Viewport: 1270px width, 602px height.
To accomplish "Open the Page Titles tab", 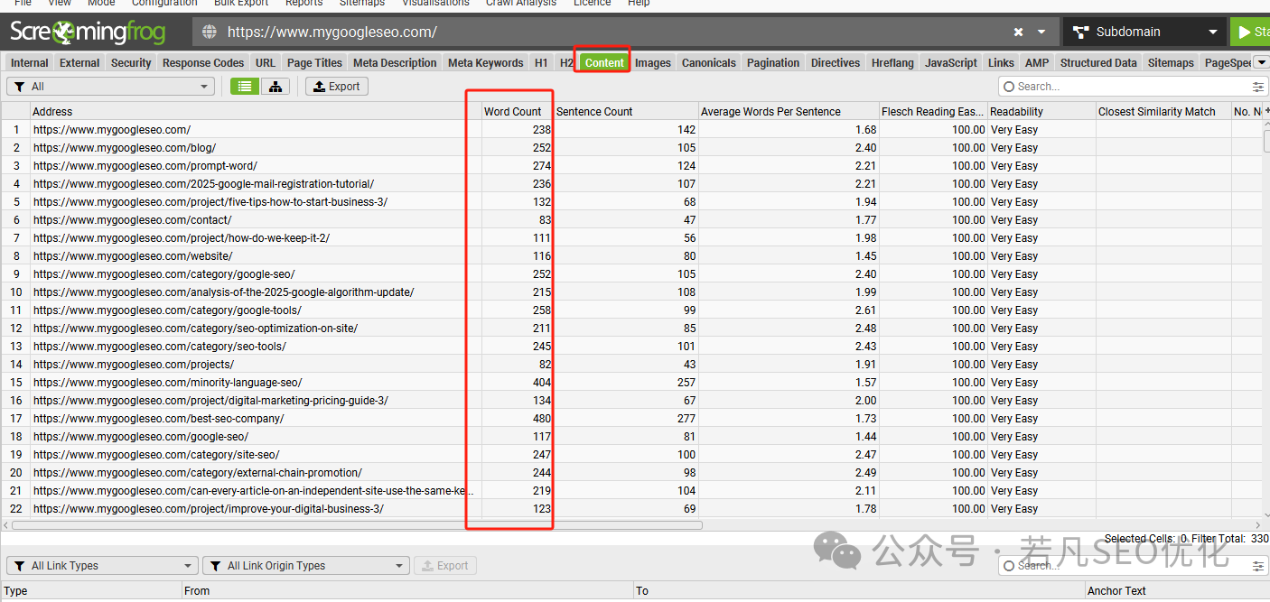I will pyautogui.click(x=314, y=63).
